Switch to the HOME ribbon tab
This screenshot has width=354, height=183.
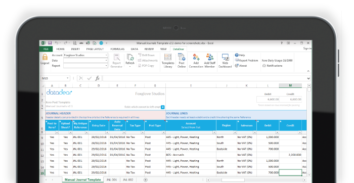pyautogui.click(x=61, y=49)
